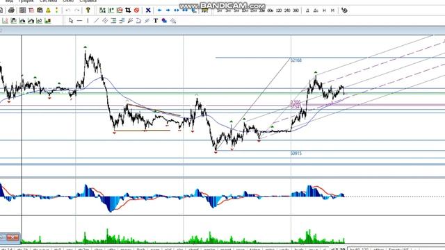Image resolution: width=445 pixels, height=250 pixels.
Task: Click the blue double-headed horizontal arrow icon
Action: (177, 10)
